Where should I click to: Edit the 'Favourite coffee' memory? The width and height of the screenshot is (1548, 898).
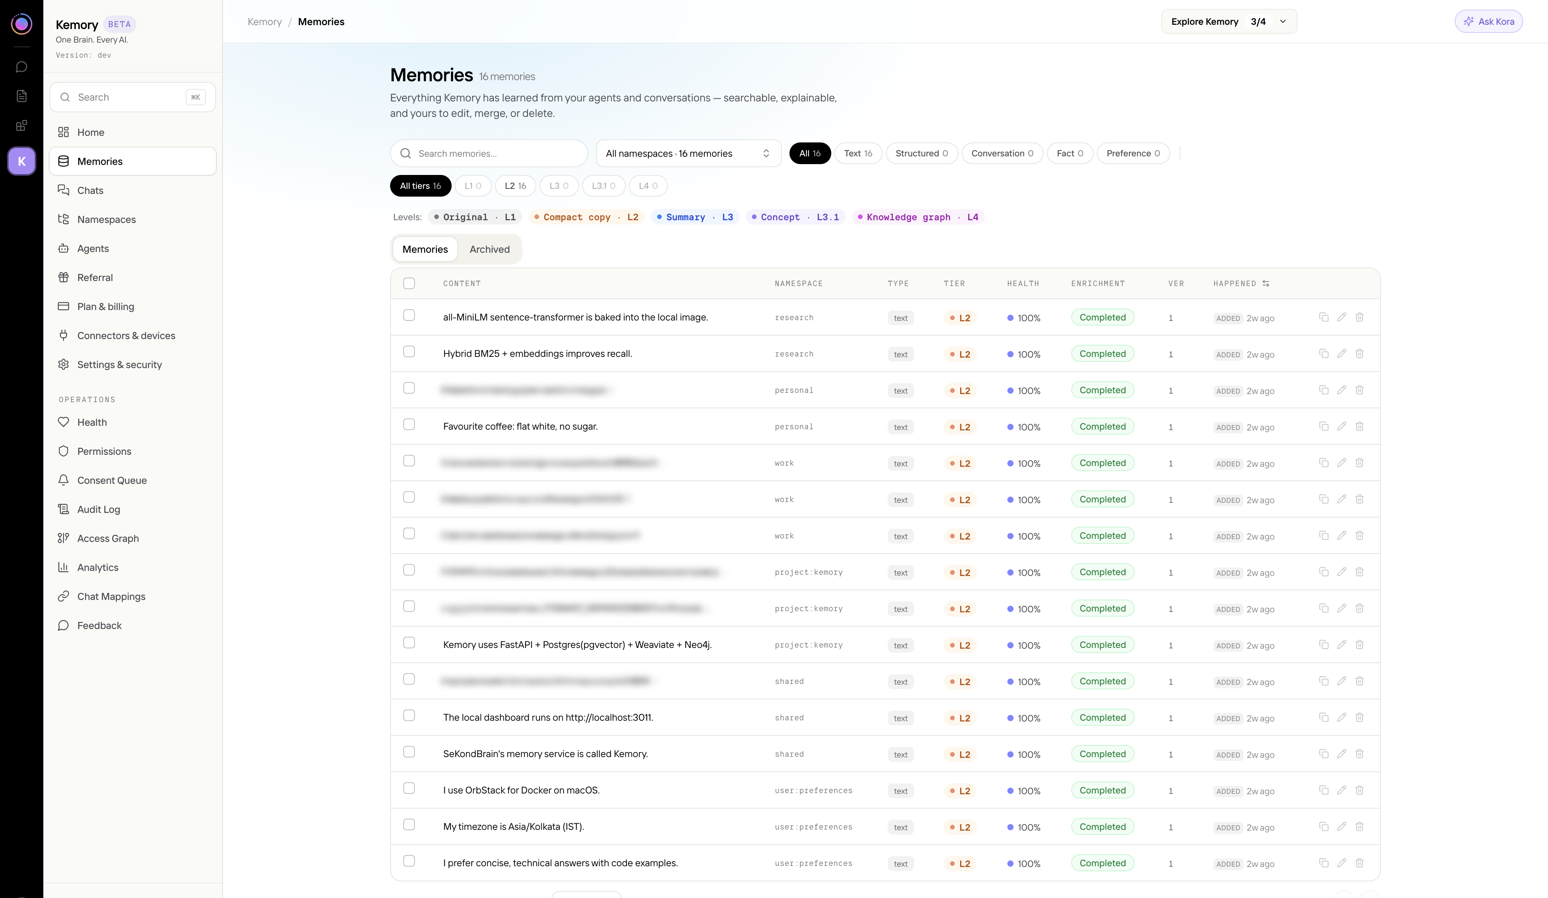tap(1342, 426)
